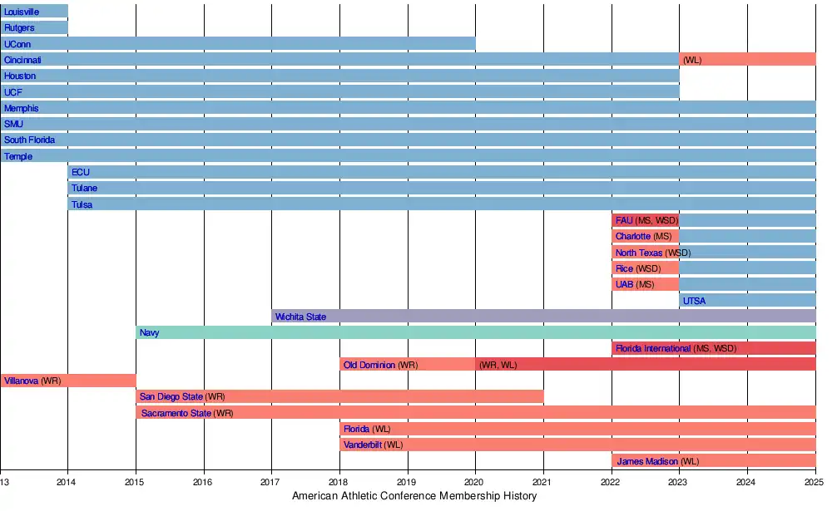Select the UConn link
The image size is (832, 511).
(17, 44)
